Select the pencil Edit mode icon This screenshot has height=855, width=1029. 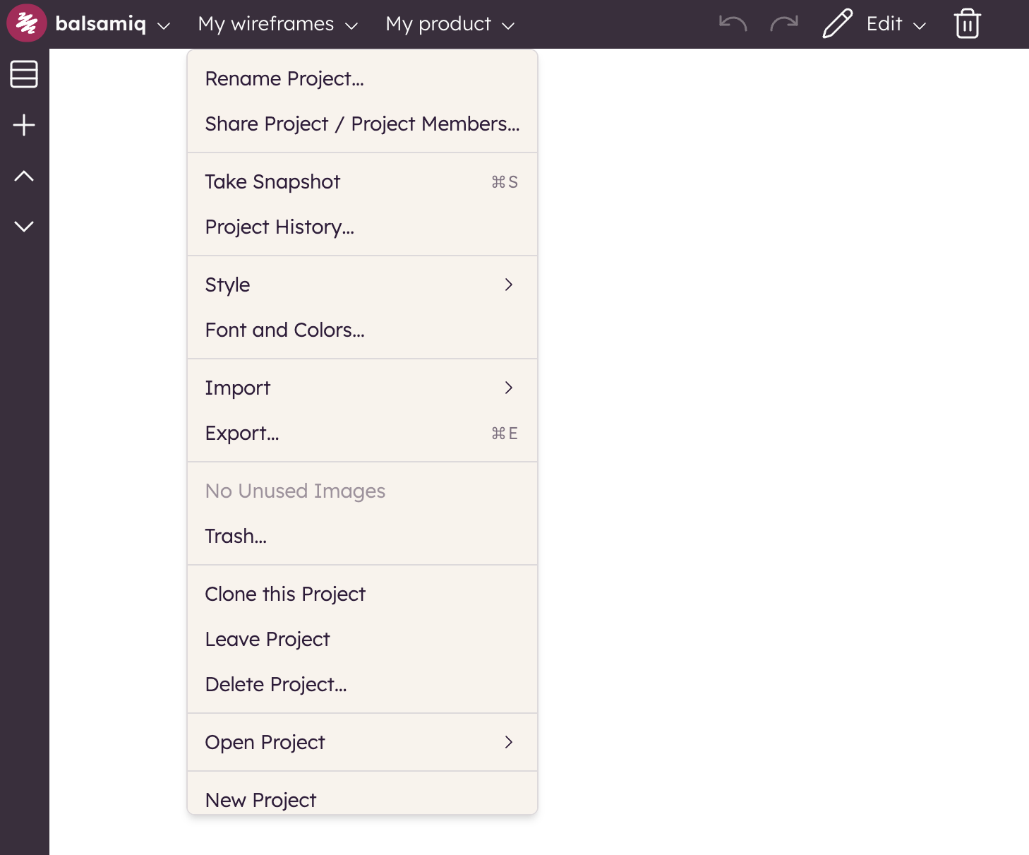[836, 23]
